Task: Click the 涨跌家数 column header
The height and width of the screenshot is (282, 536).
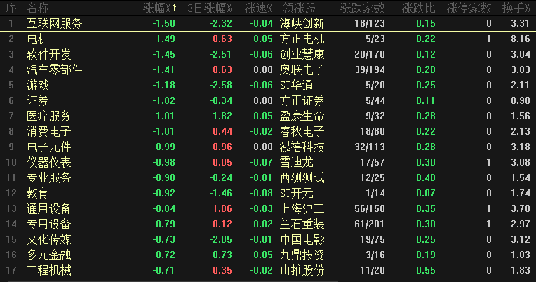Action: tap(362, 8)
